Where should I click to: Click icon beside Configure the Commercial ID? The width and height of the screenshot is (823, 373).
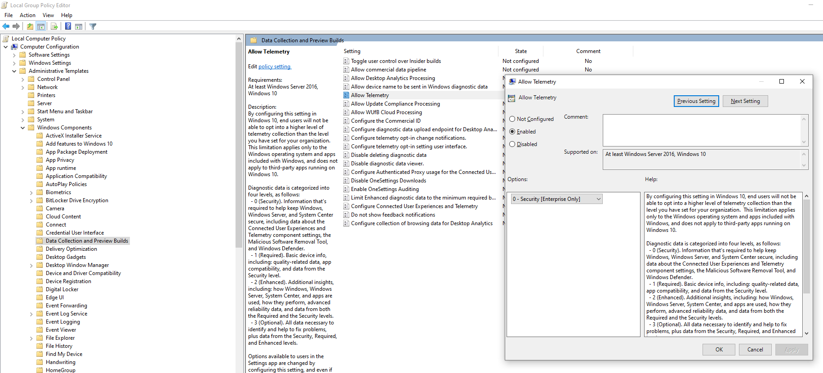point(347,121)
